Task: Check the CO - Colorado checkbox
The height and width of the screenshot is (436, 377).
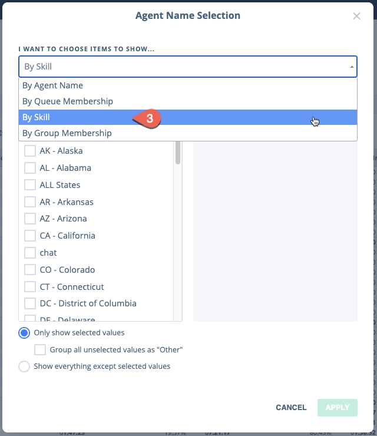Action: pyautogui.click(x=30, y=270)
